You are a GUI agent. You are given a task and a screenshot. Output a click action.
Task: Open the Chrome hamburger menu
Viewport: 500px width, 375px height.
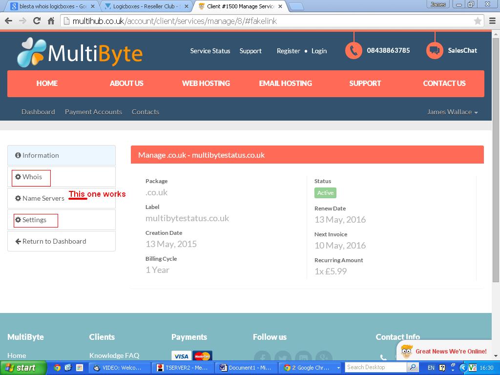coord(492,21)
